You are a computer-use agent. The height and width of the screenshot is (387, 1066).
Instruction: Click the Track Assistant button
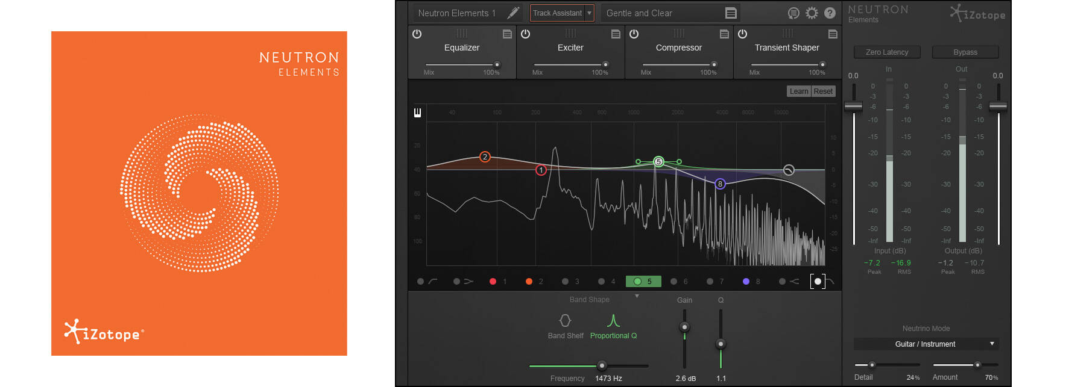(558, 13)
